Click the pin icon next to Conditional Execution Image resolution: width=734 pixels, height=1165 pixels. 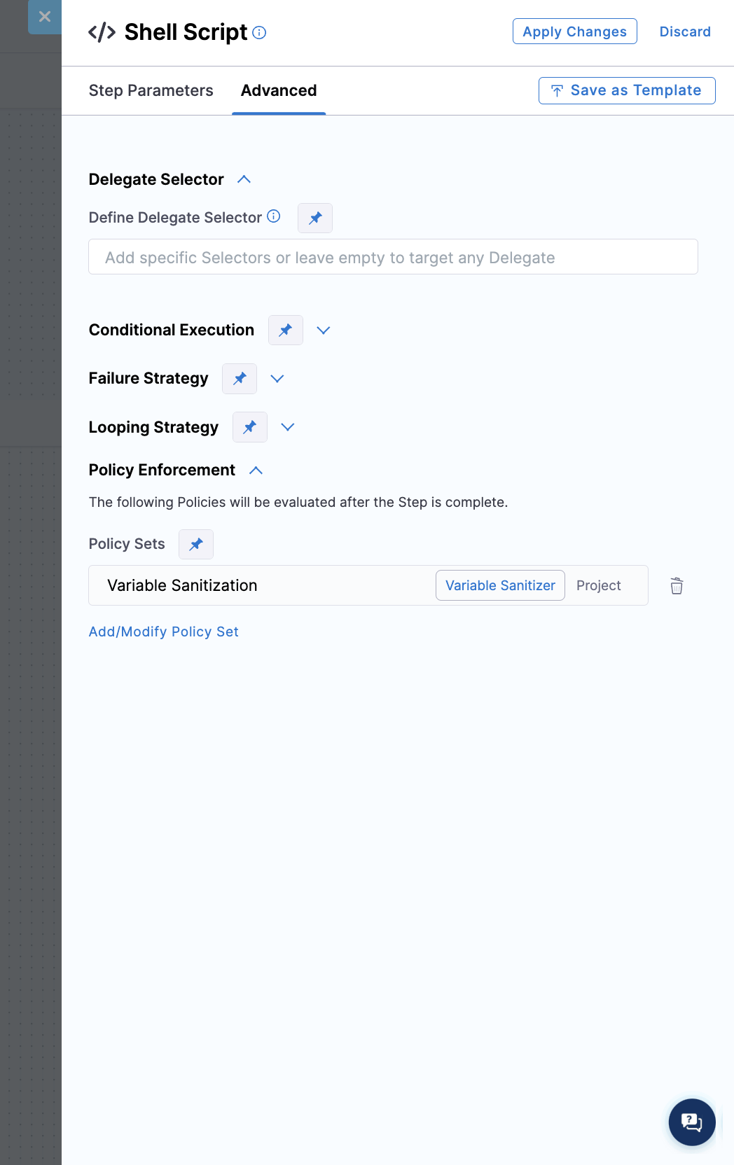tap(286, 330)
